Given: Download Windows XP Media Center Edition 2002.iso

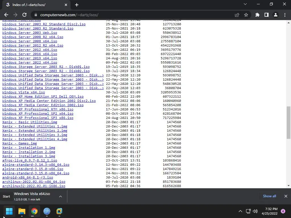Looking at the screenshot, I should (43, 105).
